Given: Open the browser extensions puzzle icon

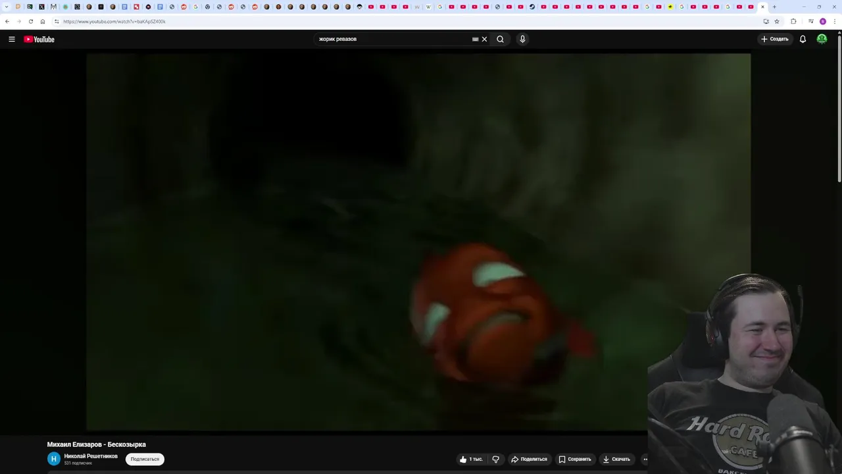Looking at the screenshot, I should click(x=793, y=22).
